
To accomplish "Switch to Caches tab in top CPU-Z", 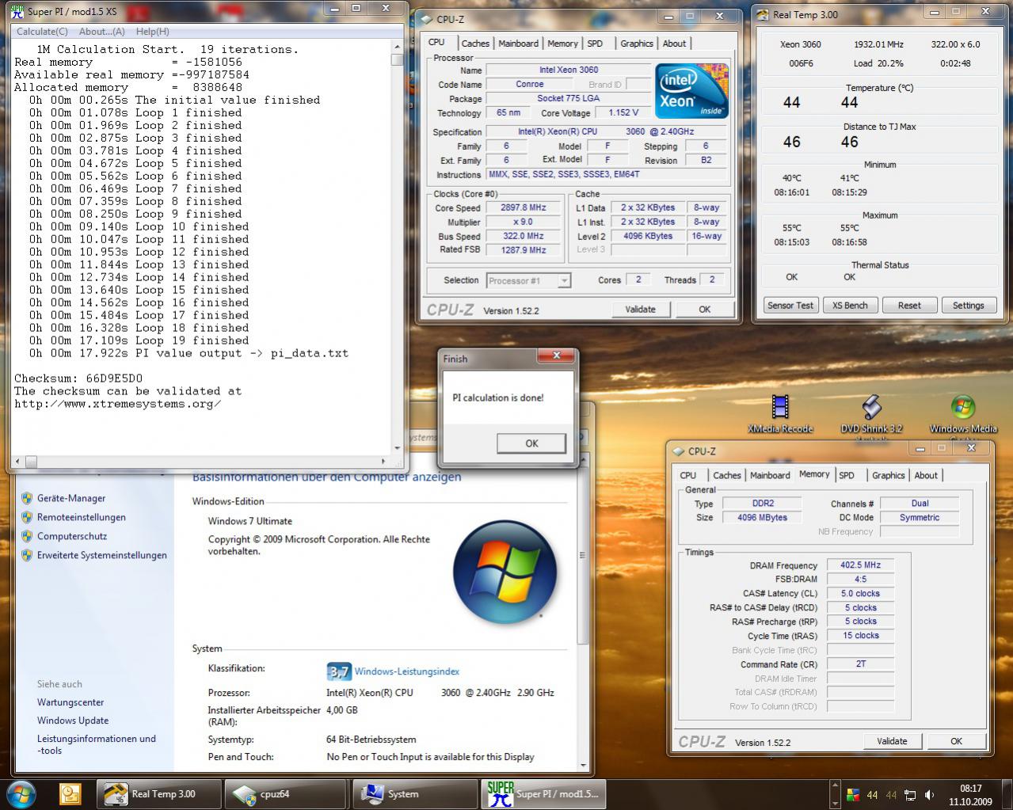I will [475, 44].
